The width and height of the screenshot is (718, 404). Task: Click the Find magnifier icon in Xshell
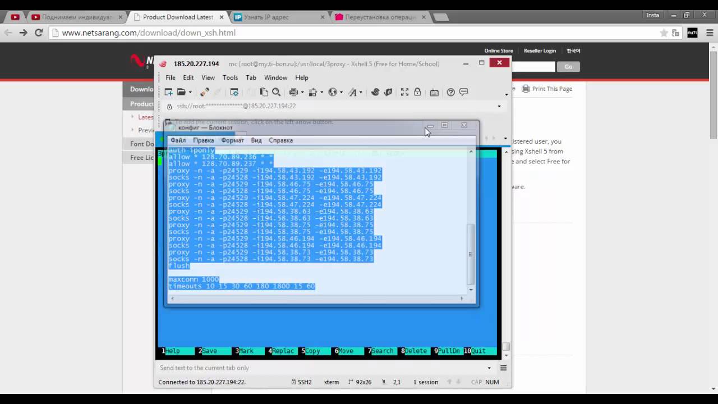coord(276,92)
